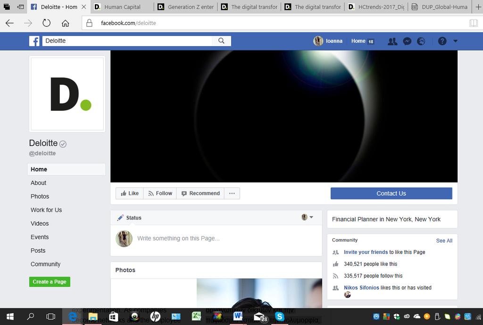Open Microsoft Store from taskbar
Image resolution: width=483 pixels, height=325 pixels.
[113, 317]
